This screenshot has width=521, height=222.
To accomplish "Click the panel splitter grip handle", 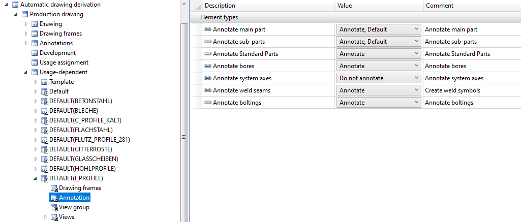I will click(185, 137).
